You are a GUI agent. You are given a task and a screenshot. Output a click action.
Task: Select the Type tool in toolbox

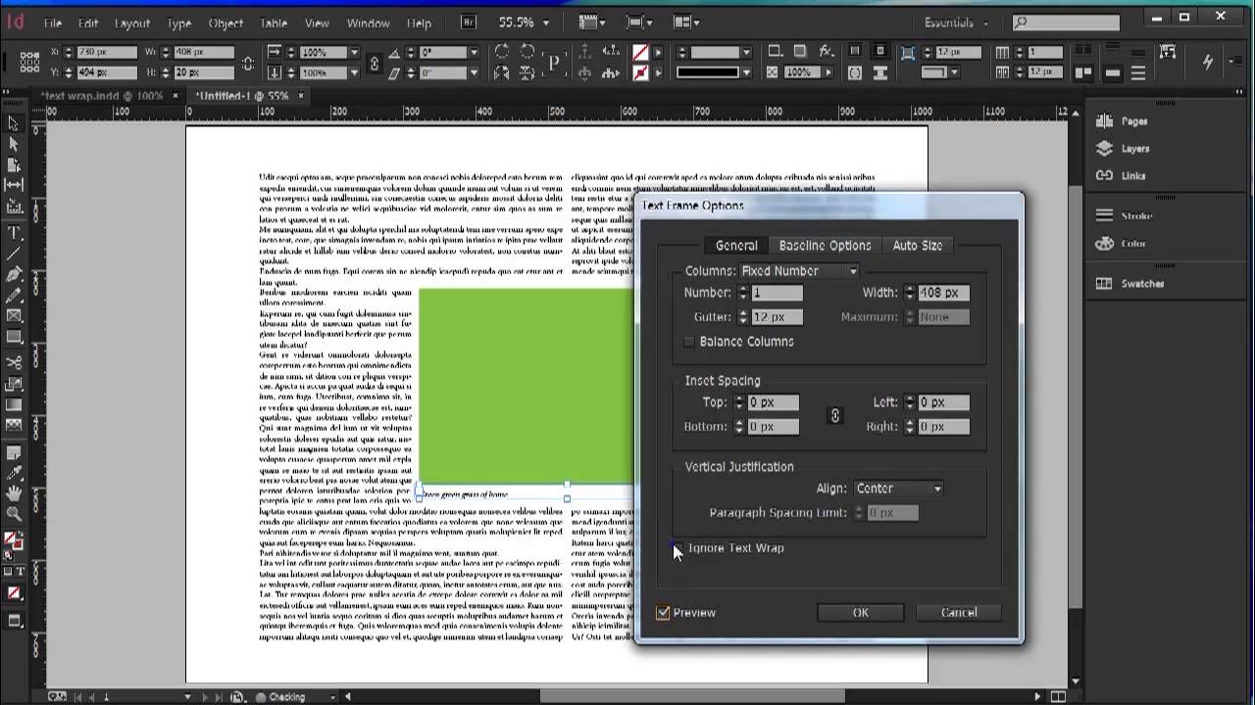tap(14, 233)
